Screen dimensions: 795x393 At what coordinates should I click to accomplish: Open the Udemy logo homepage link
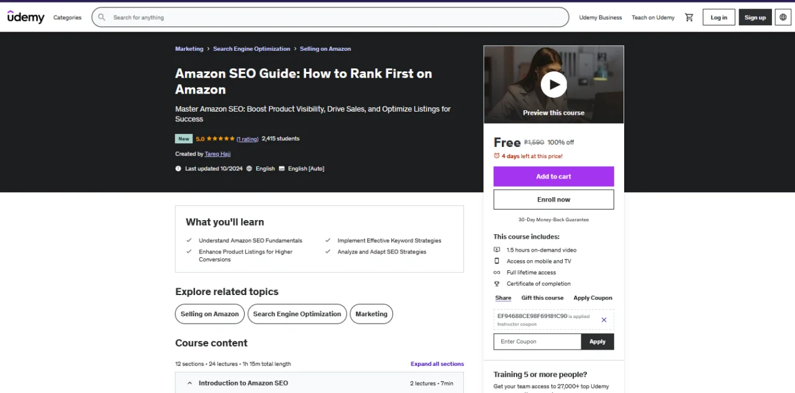(26, 17)
